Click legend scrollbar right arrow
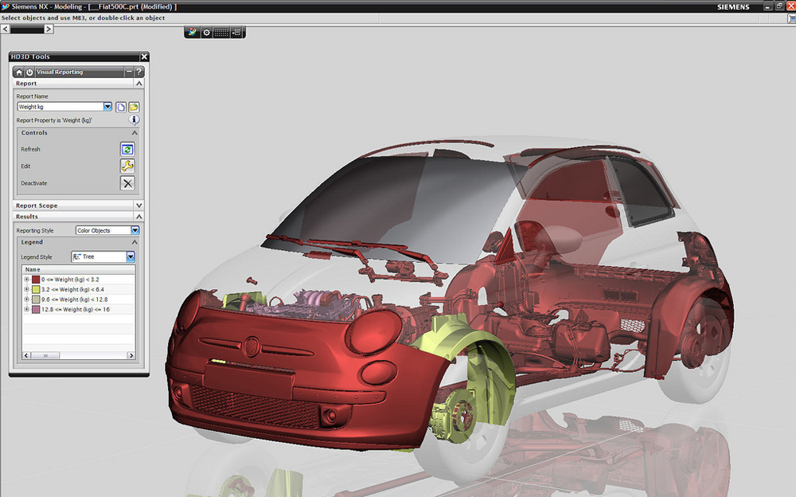Image resolution: width=796 pixels, height=497 pixels. pos(131,356)
